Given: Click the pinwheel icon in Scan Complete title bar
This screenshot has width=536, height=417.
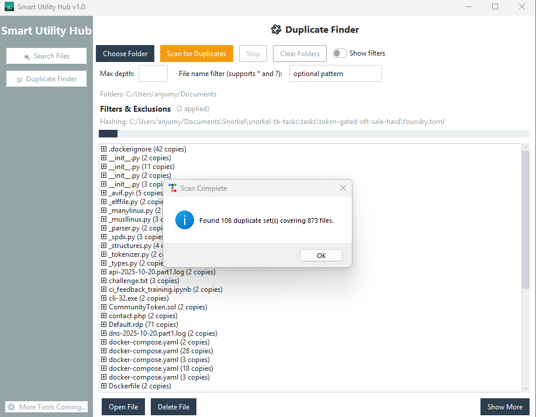Looking at the screenshot, I should click(x=172, y=188).
